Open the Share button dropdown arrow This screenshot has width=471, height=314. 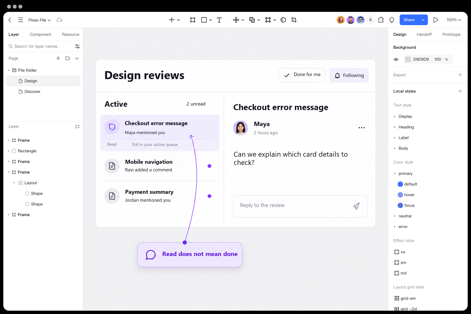(x=423, y=20)
